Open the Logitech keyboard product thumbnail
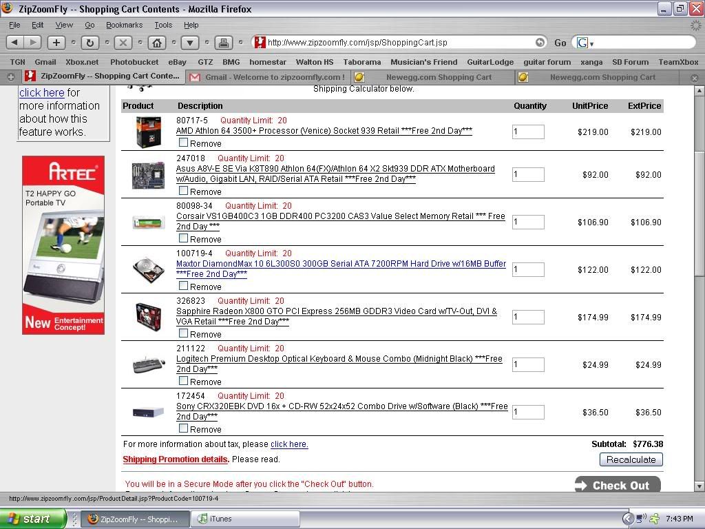705x529 pixels. point(149,365)
